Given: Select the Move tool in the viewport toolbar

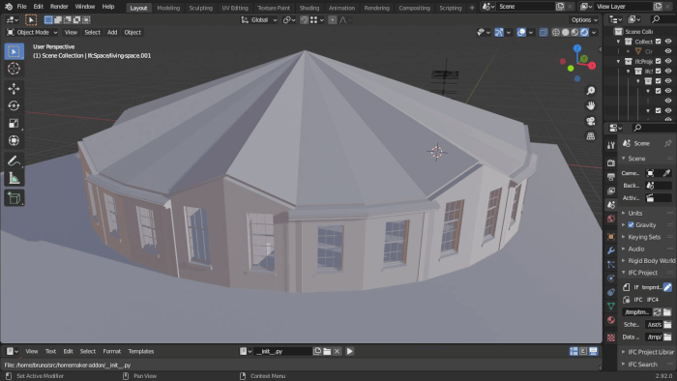Looking at the screenshot, I should [14, 88].
